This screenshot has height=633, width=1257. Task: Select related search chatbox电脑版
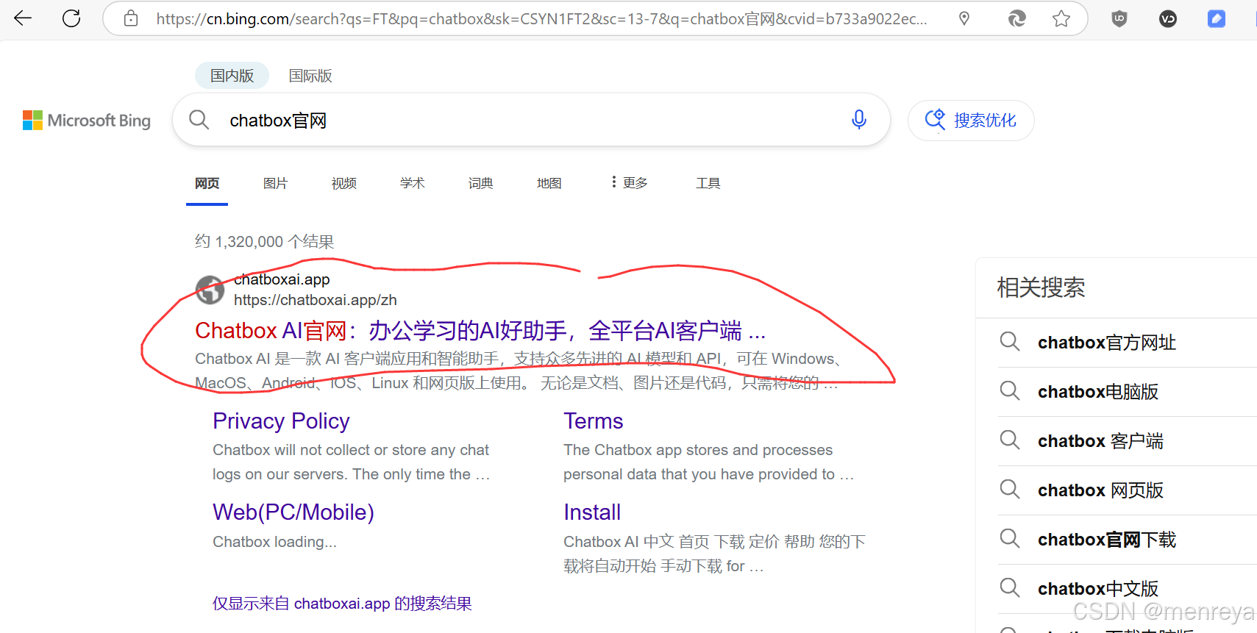1098,392
